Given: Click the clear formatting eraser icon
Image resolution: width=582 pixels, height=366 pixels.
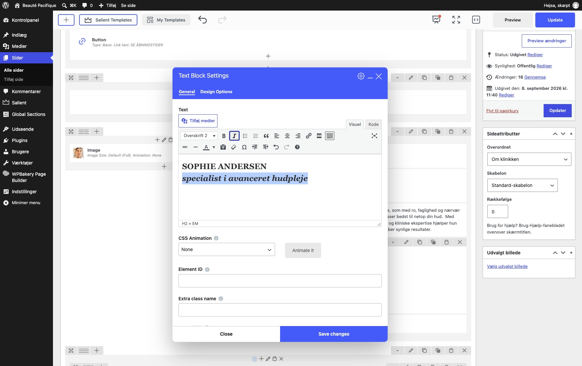Looking at the screenshot, I should click(234, 147).
